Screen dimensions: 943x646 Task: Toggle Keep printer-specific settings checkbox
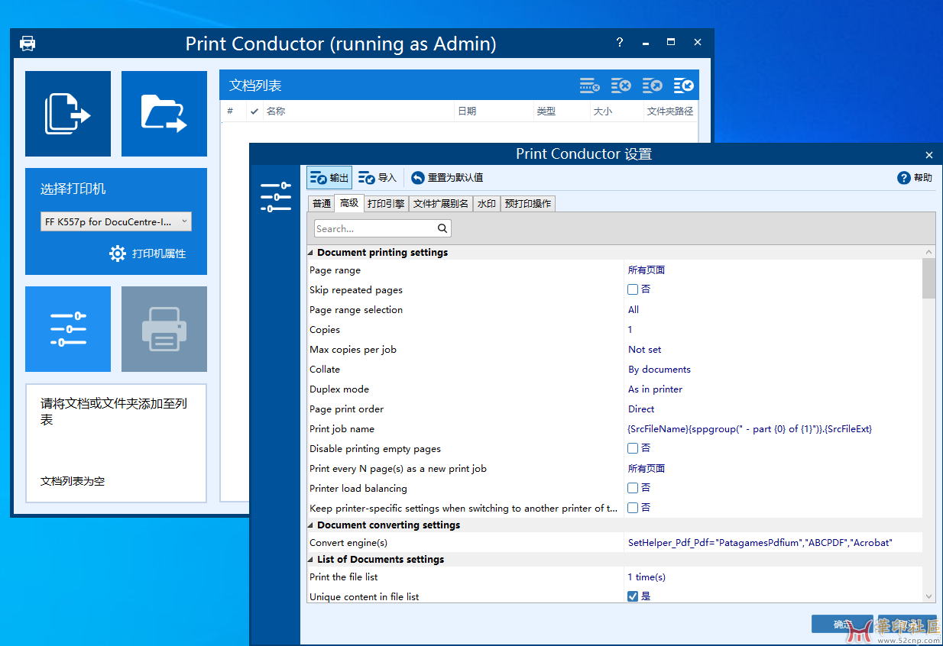tap(633, 508)
